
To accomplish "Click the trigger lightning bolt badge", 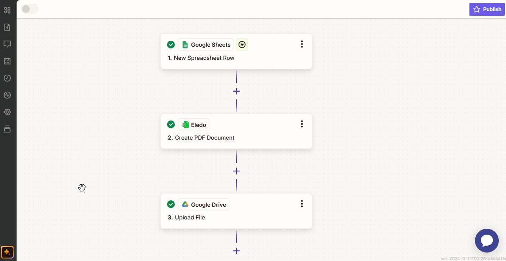I will pyautogui.click(x=242, y=45).
